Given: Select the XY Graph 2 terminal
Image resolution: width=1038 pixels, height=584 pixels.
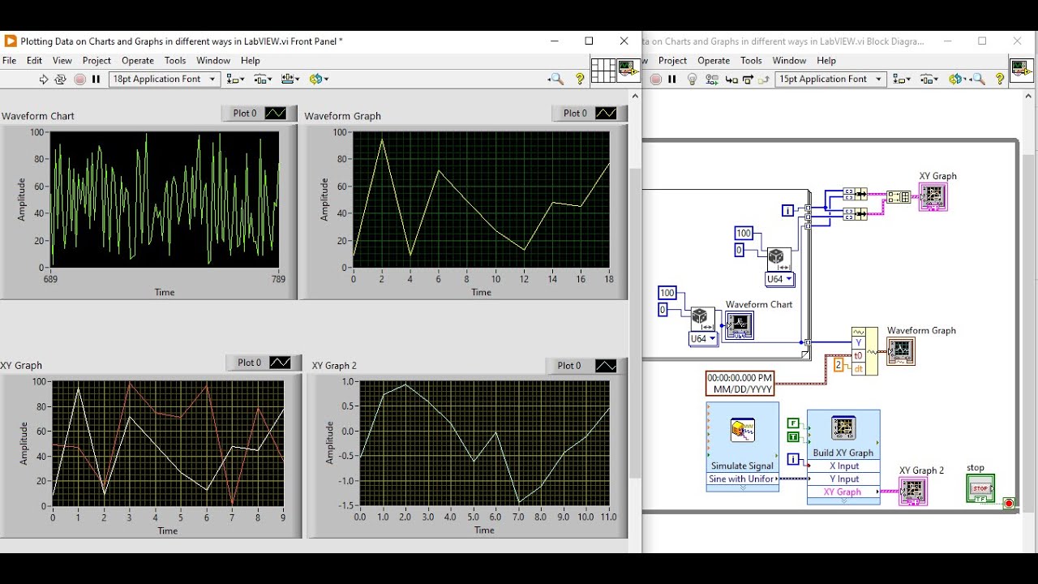Looking at the screenshot, I should coord(913,491).
